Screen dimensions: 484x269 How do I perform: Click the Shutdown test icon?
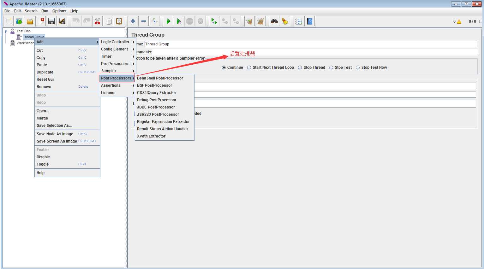point(200,21)
